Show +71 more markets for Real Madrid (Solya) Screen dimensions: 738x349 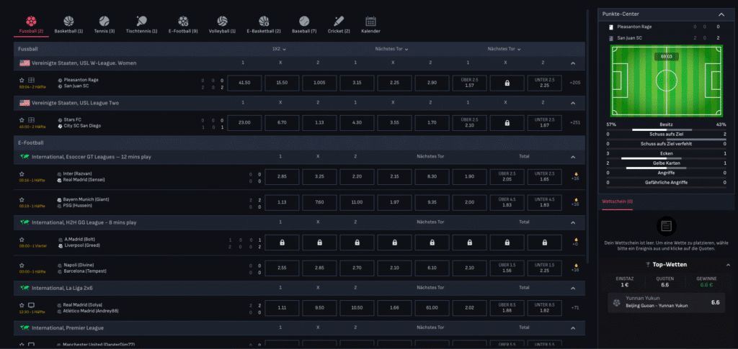click(574, 308)
